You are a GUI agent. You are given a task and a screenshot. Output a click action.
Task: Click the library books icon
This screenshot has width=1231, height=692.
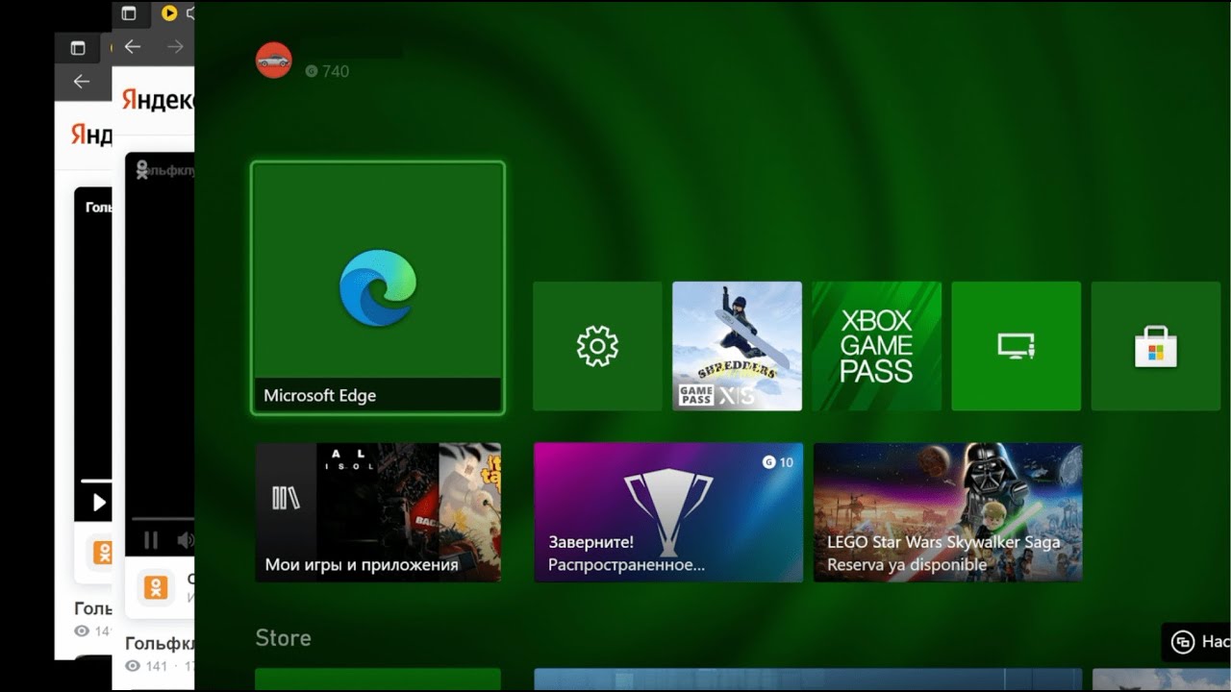tap(287, 497)
